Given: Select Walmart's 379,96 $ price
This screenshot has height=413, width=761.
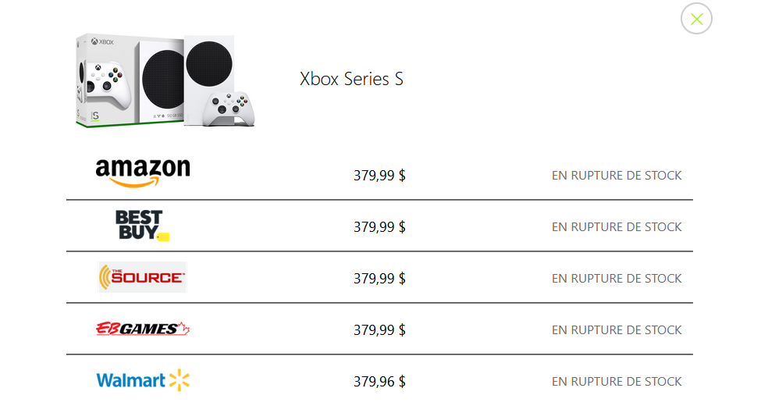Looking at the screenshot, I should tap(379, 382).
